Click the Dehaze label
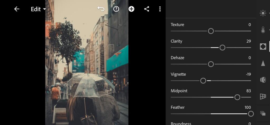 point(177,58)
